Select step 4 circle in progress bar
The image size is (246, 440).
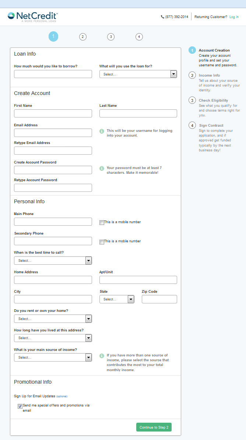click(x=139, y=37)
